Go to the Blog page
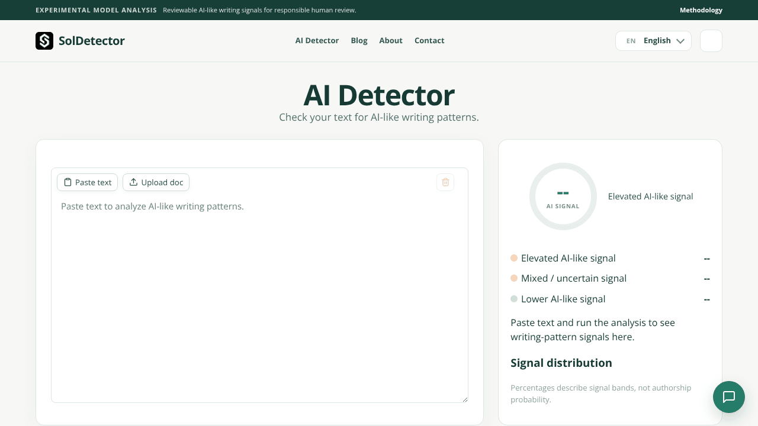 (359, 41)
